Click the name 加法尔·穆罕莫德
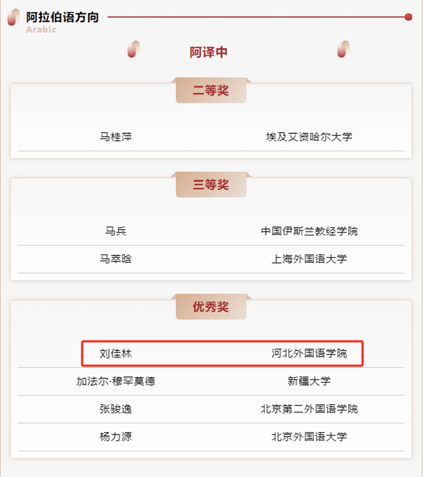Viewport: 423px width, 477px height. (115, 381)
